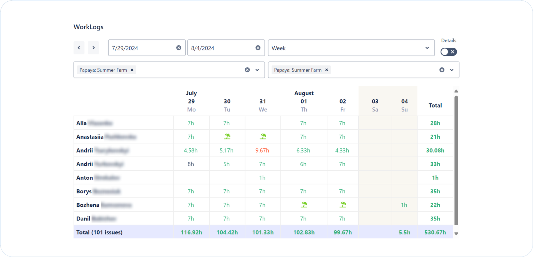The height and width of the screenshot is (257, 533).
Task: Click Alla's 28h total
Action: click(435, 123)
